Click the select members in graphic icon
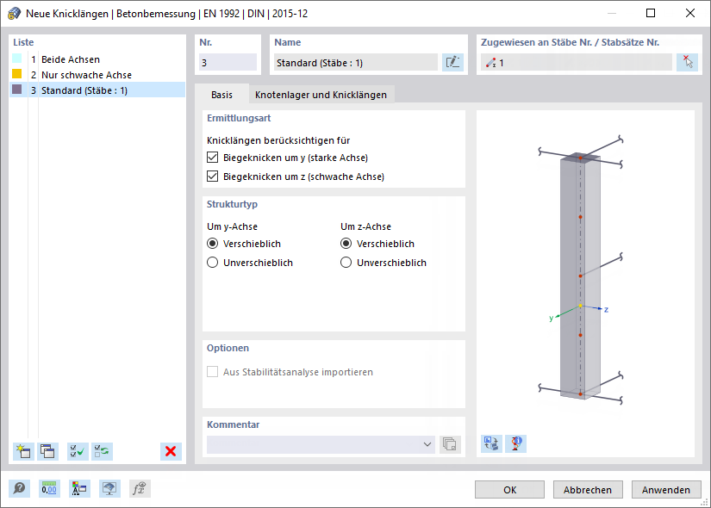The width and height of the screenshot is (711, 508). tap(687, 63)
